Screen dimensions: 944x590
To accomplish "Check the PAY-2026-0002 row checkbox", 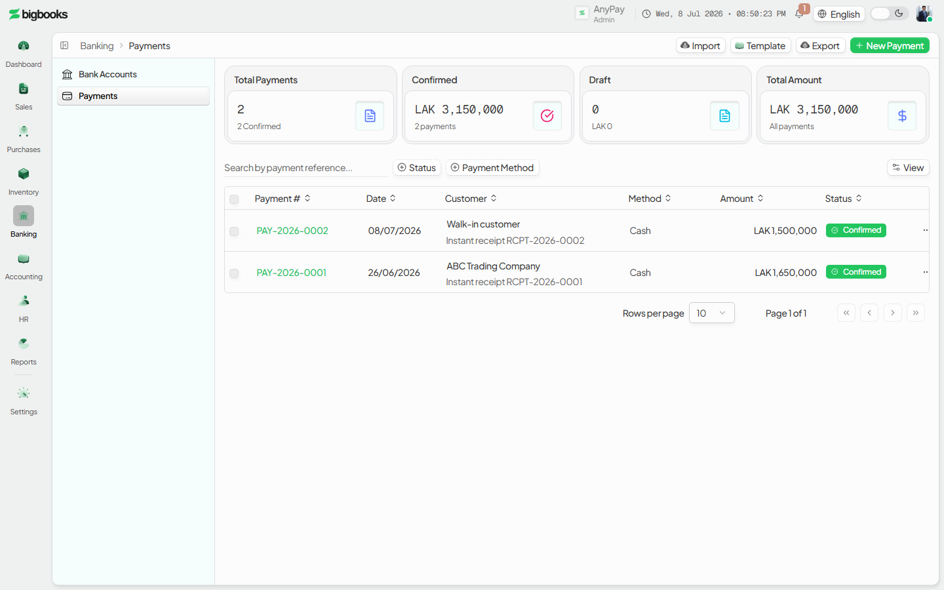I will pyautogui.click(x=234, y=231).
